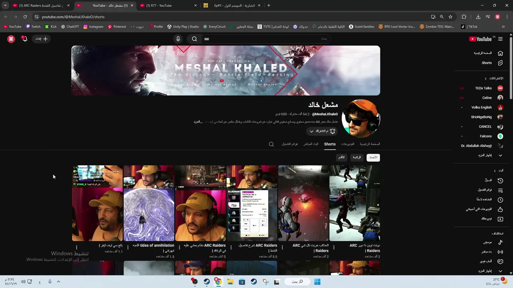
Task: Open Windows Start button
Action: coord(317,282)
